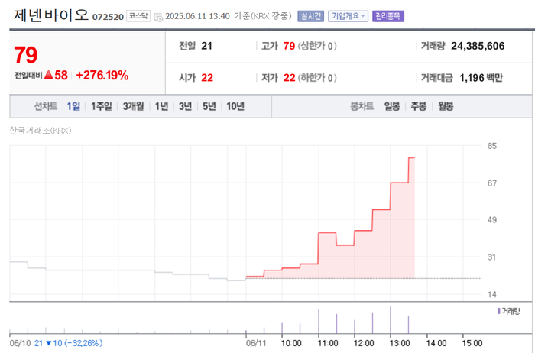Select the 1일 line chart tab

tap(73, 106)
